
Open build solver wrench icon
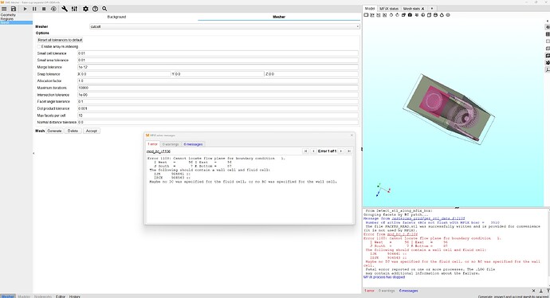pos(65,9)
